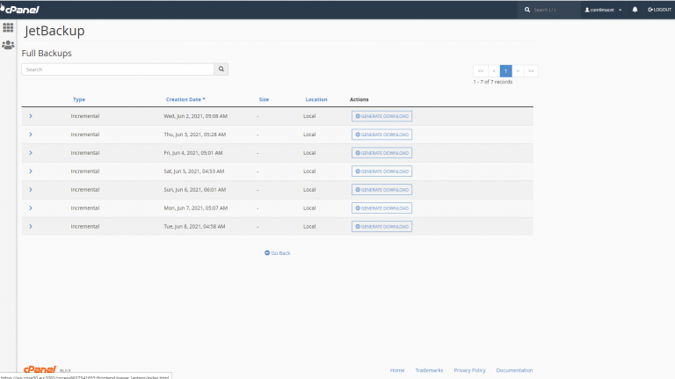Screen dimensions: 675x379
Task: Go to the first page of records
Action: [481, 70]
